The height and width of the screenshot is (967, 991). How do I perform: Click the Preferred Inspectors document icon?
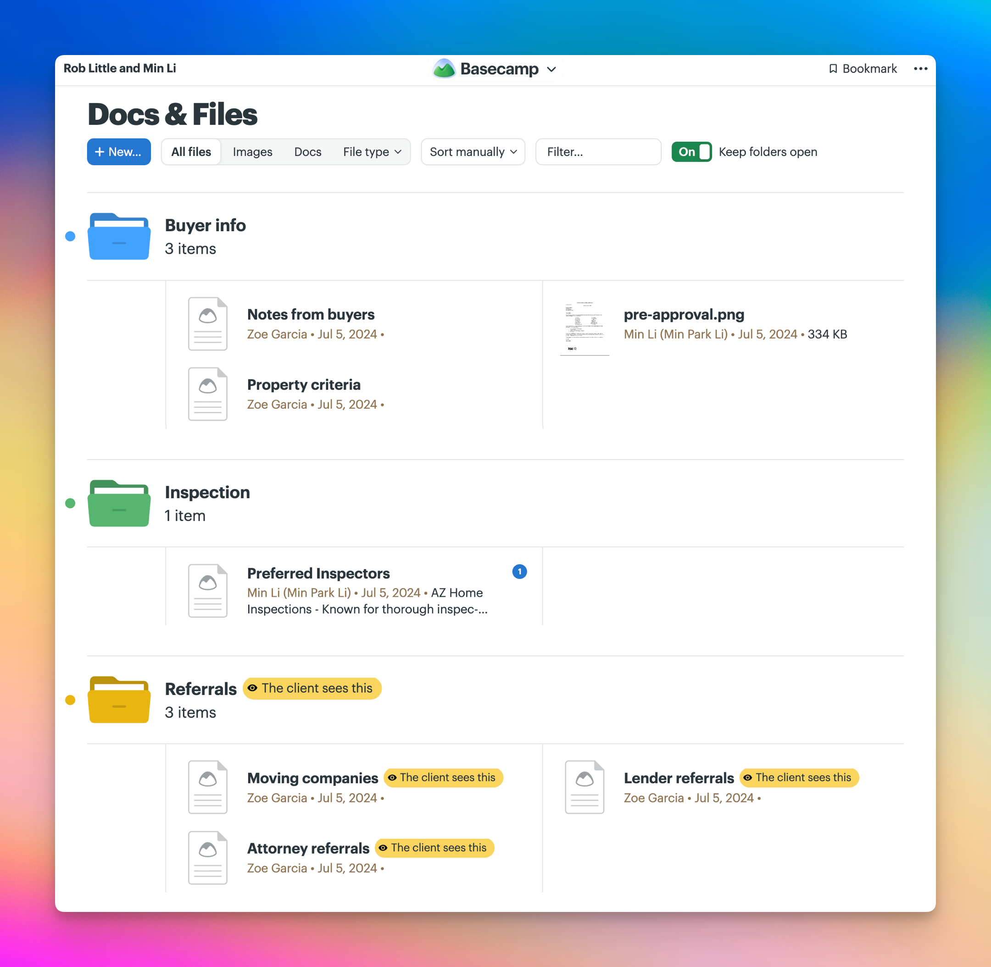(208, 590)
